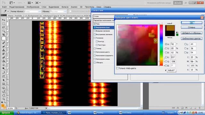Click the vertical hue slider strip

coord(161,45)
